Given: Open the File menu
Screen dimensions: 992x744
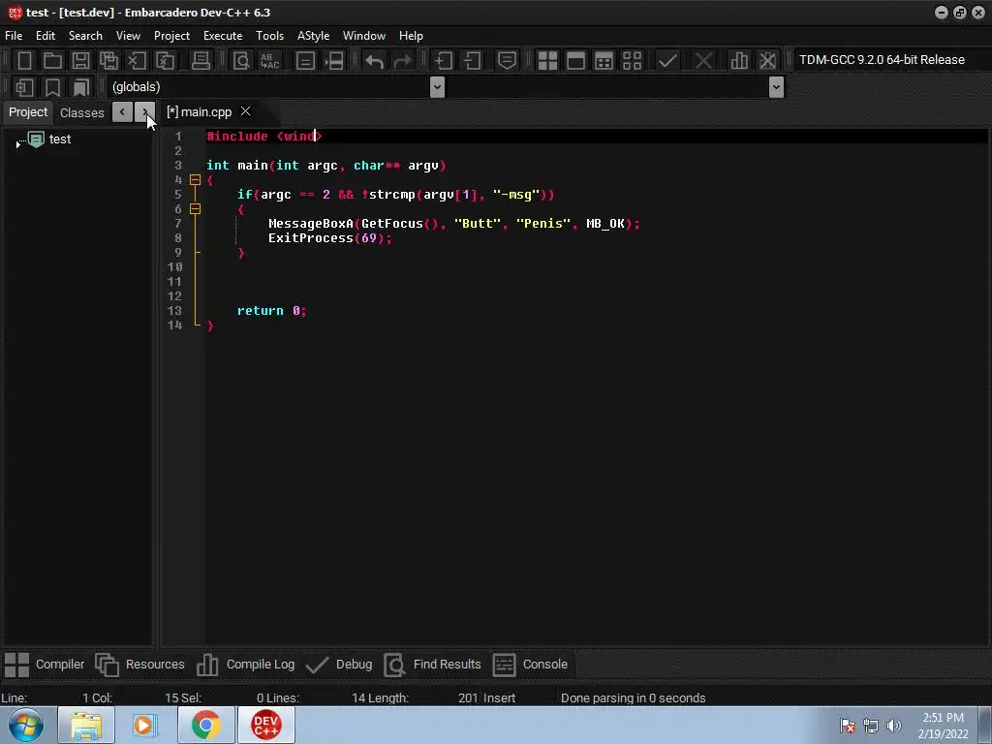Looking at the screenshot, I should coord(14,36).
